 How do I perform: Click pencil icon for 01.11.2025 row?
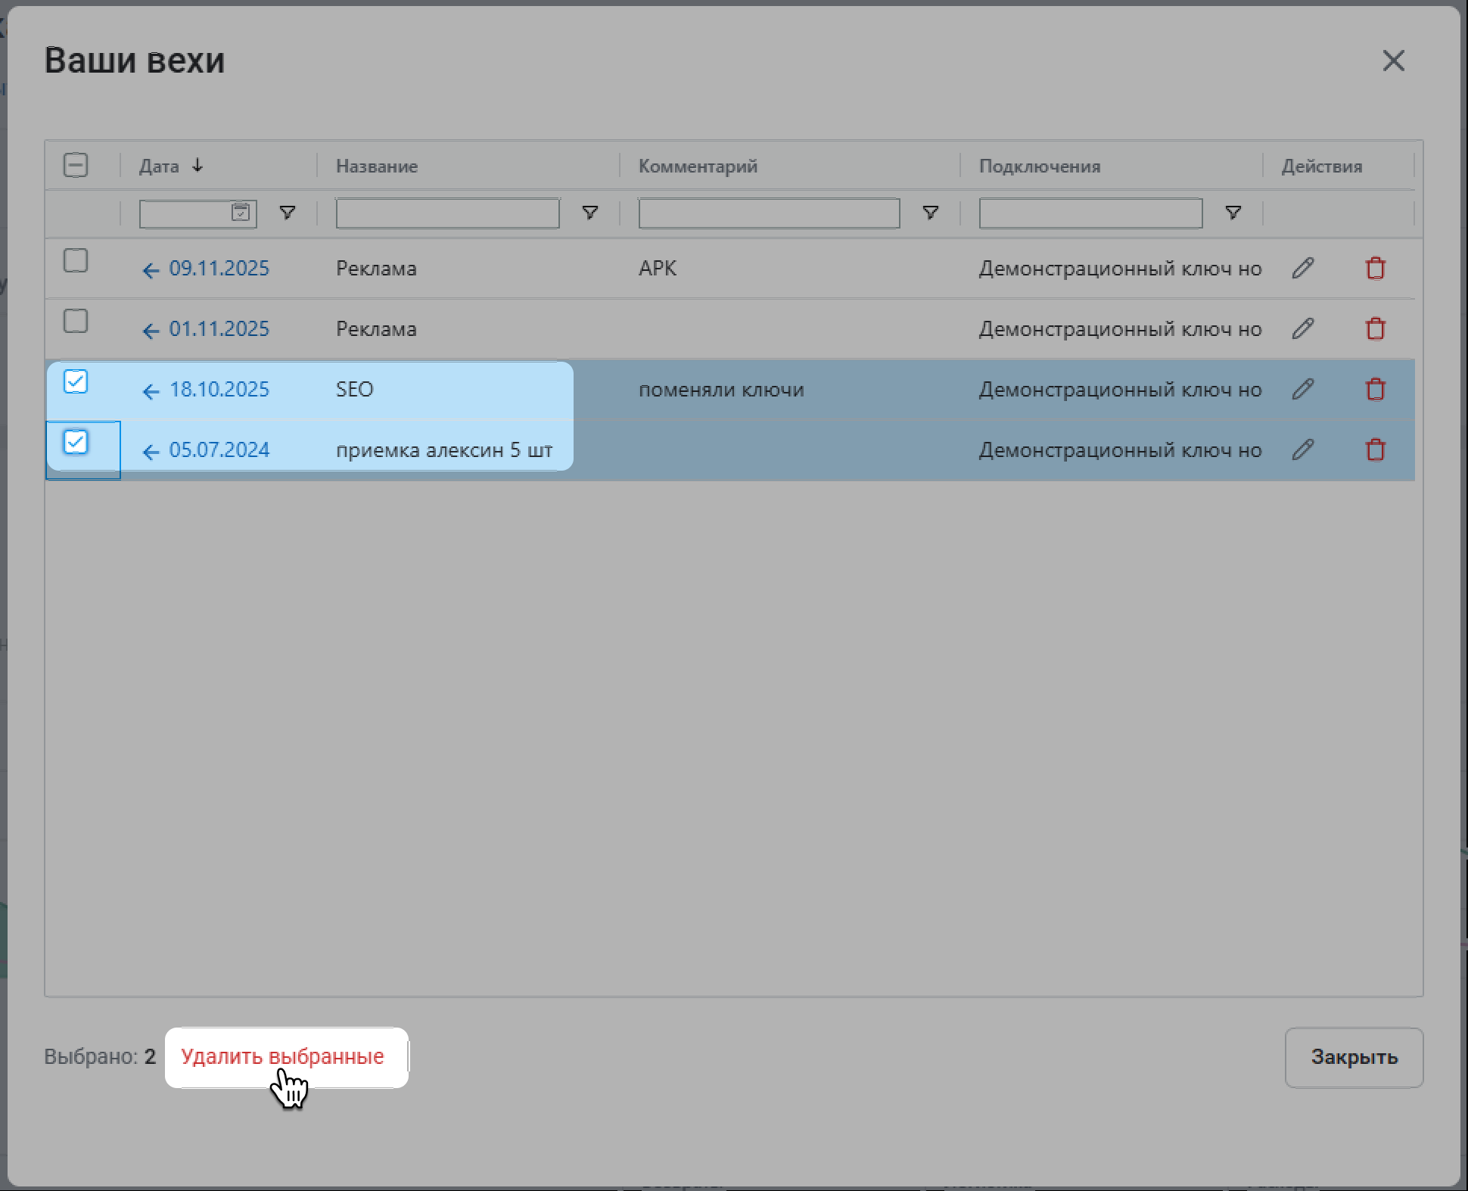[1302, 328]
